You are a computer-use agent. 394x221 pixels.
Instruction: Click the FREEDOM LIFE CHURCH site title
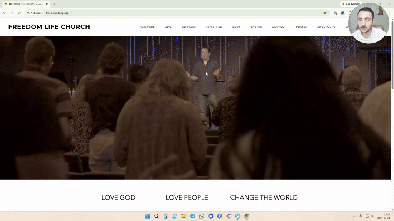49,26
